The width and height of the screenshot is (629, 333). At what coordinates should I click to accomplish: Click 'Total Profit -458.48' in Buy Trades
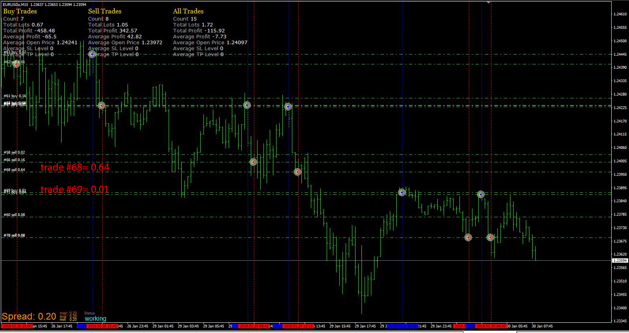coord(29,30)
